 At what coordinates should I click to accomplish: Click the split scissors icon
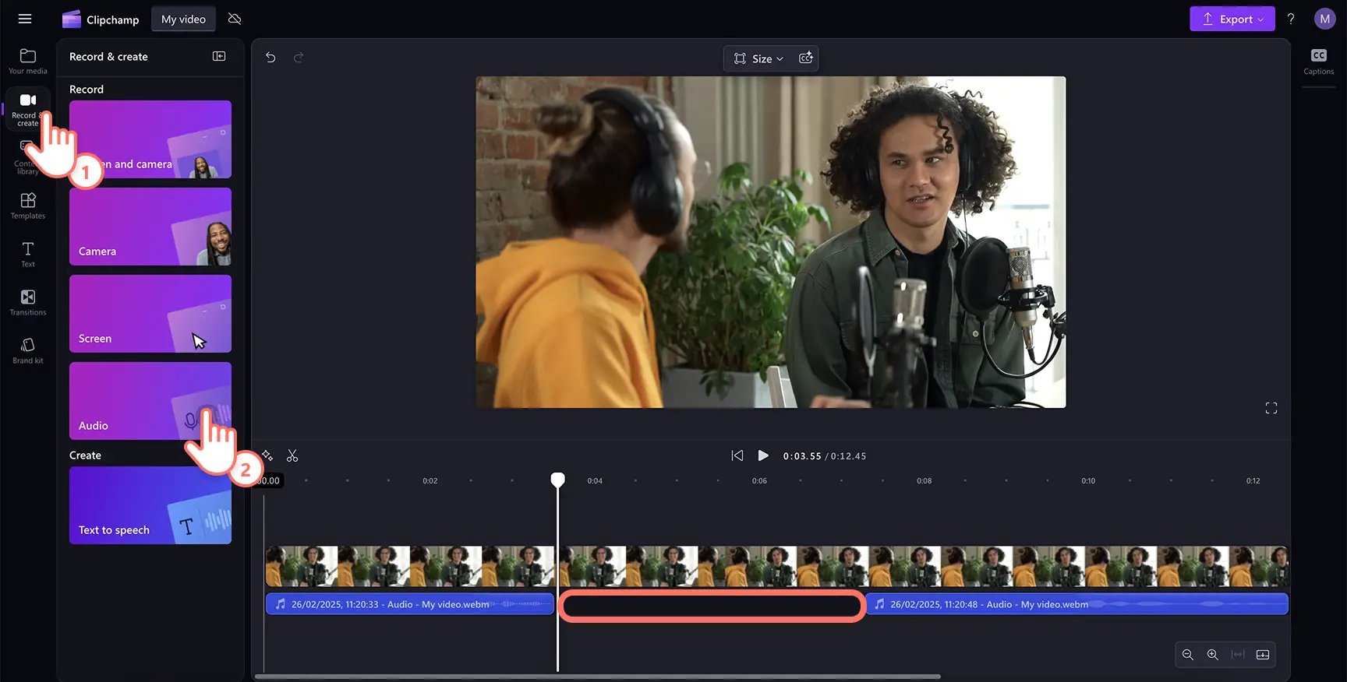292,456
